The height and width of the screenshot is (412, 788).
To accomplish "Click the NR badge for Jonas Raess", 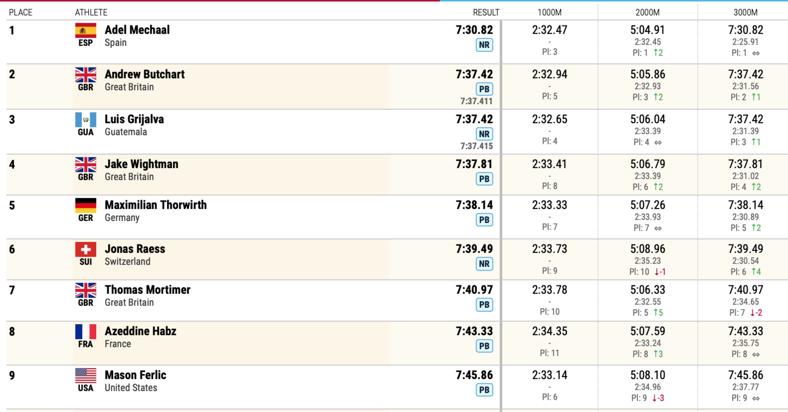I will (484, 264).
